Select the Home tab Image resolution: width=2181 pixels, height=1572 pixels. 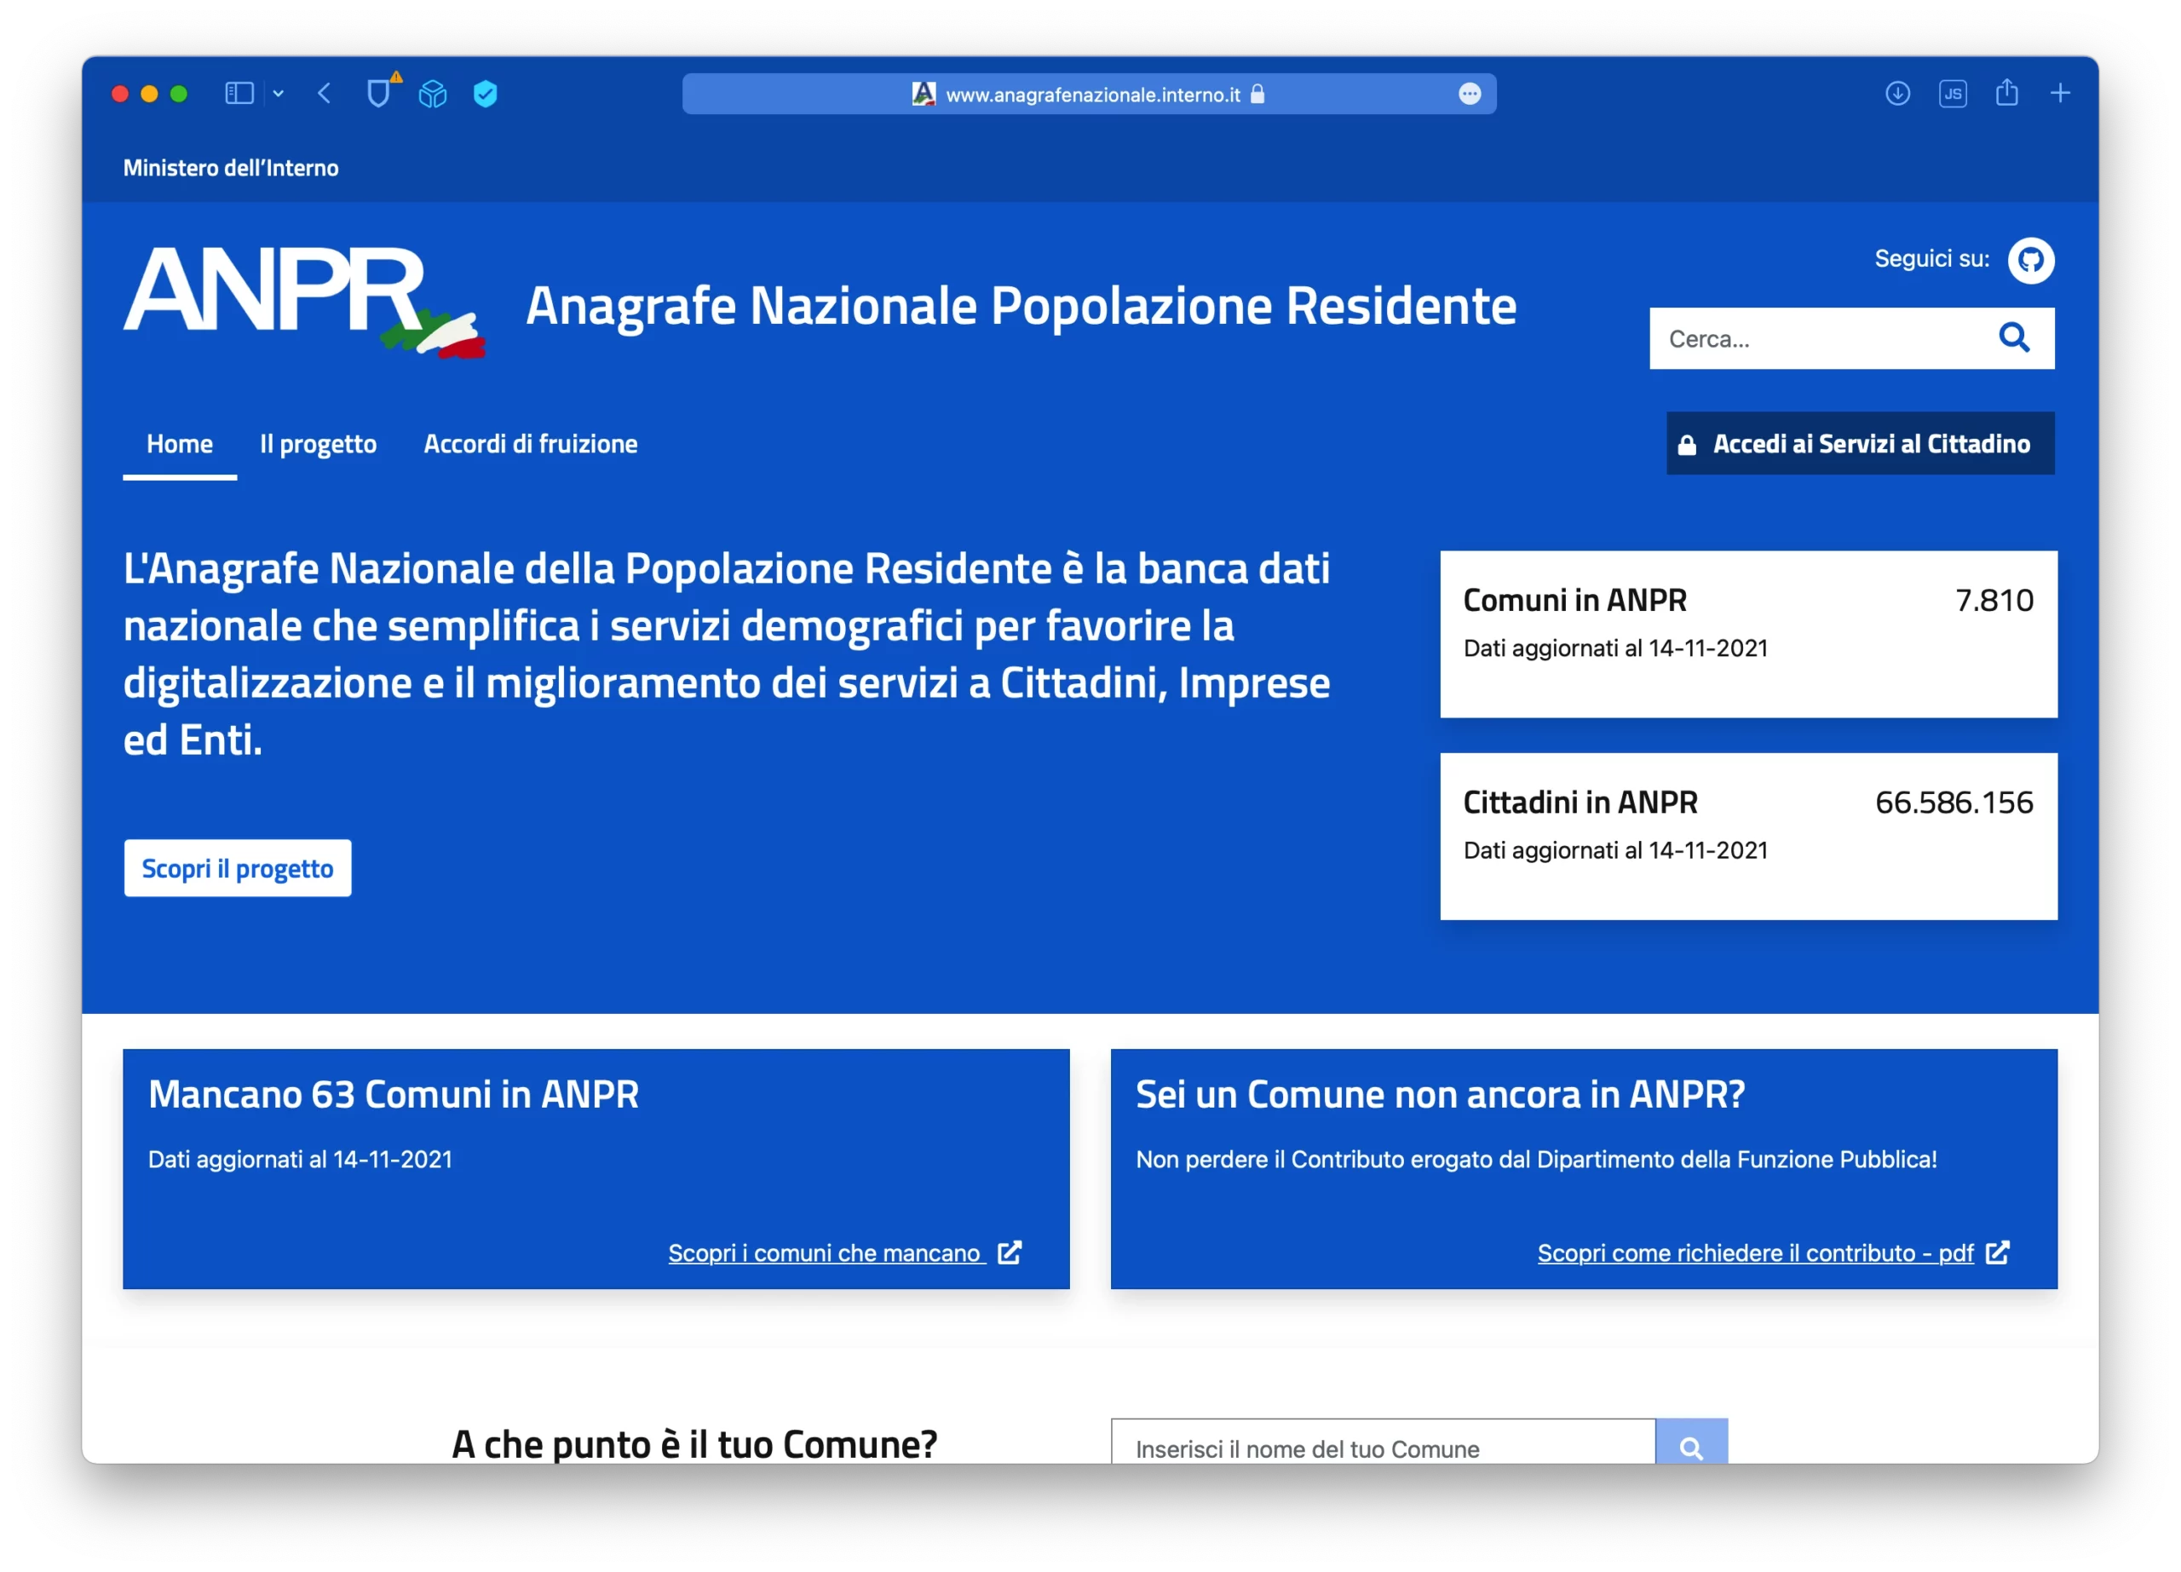(x=180, y=444)
